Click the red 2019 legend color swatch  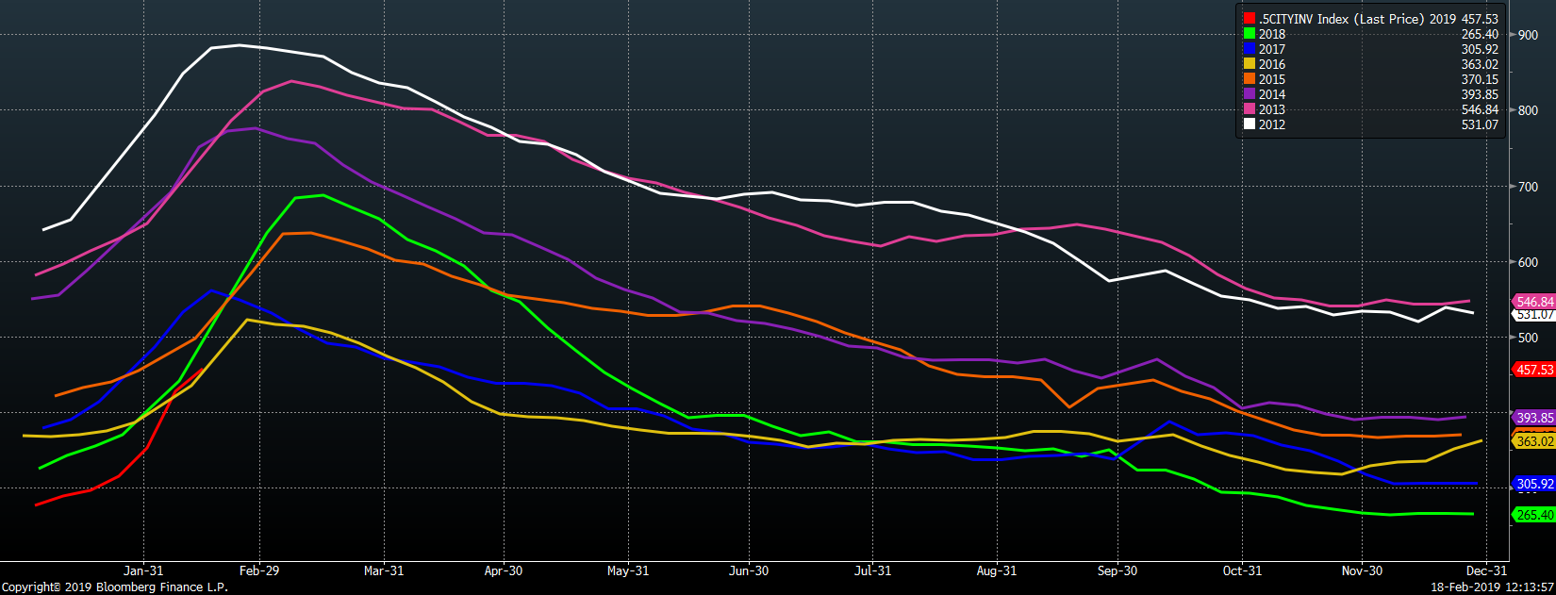point(1250,19)
